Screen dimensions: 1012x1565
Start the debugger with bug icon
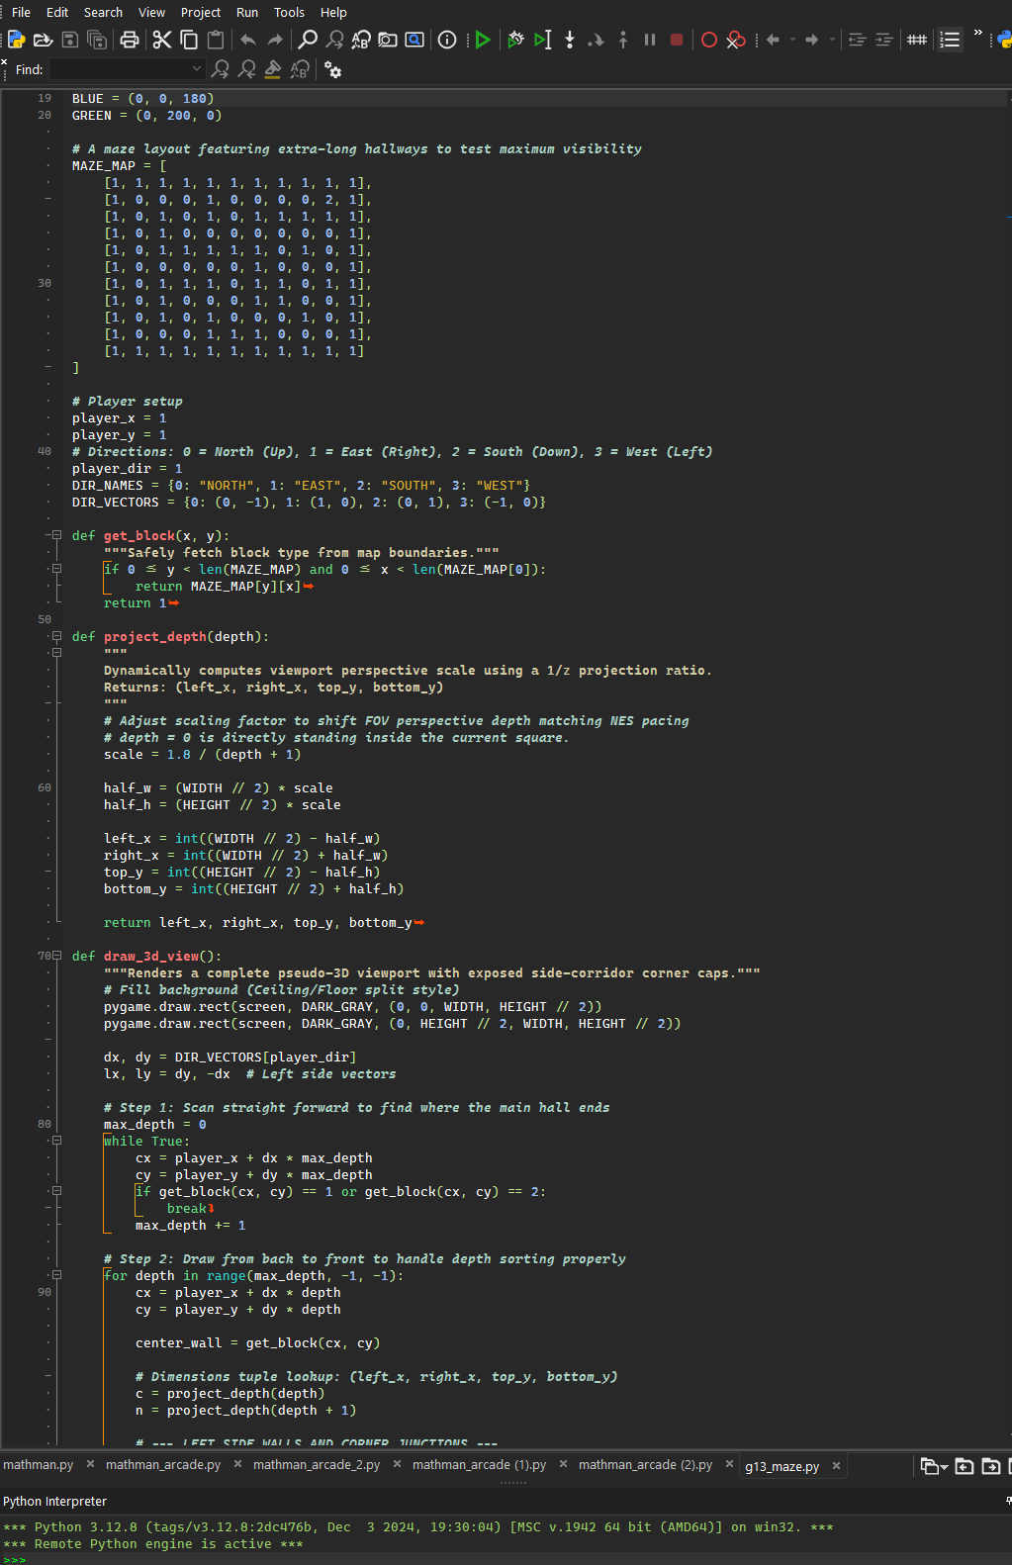click(515, 40)
